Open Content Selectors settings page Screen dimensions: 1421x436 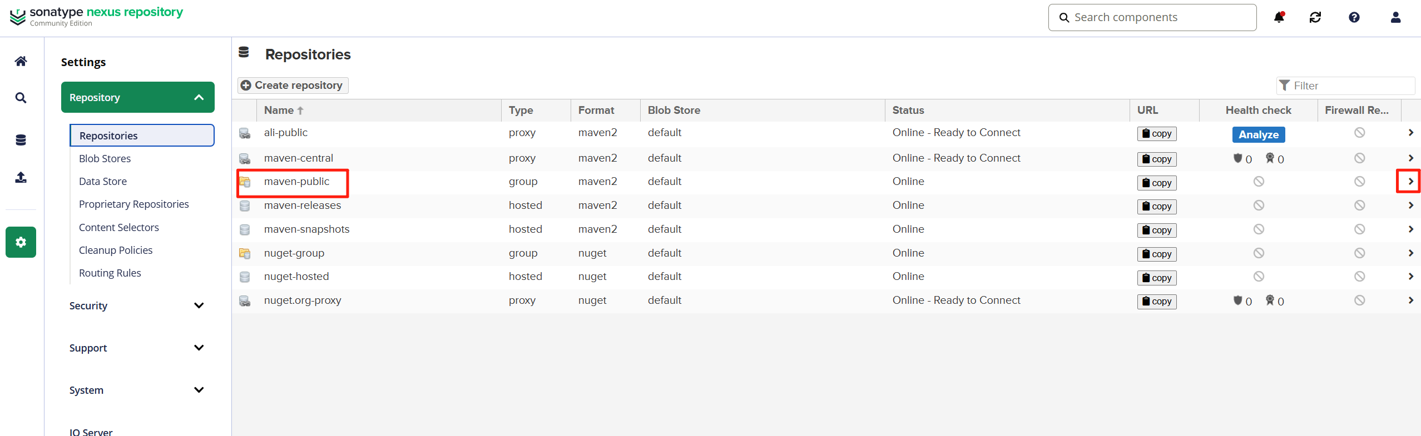pos(119,227)
